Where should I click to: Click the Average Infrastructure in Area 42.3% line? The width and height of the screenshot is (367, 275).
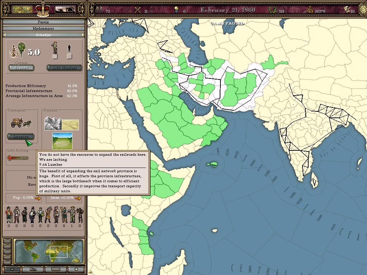tap(42, 96)
